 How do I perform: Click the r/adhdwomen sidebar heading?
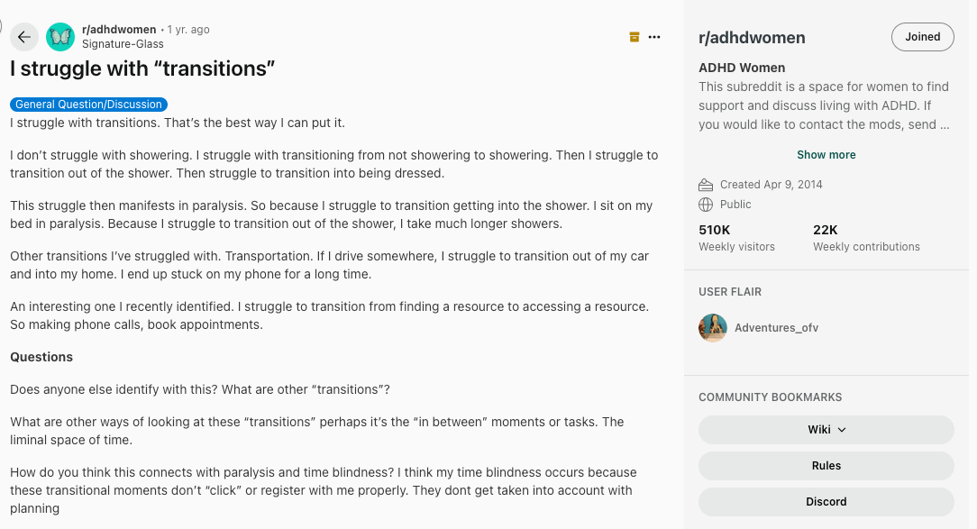point(752,37)
